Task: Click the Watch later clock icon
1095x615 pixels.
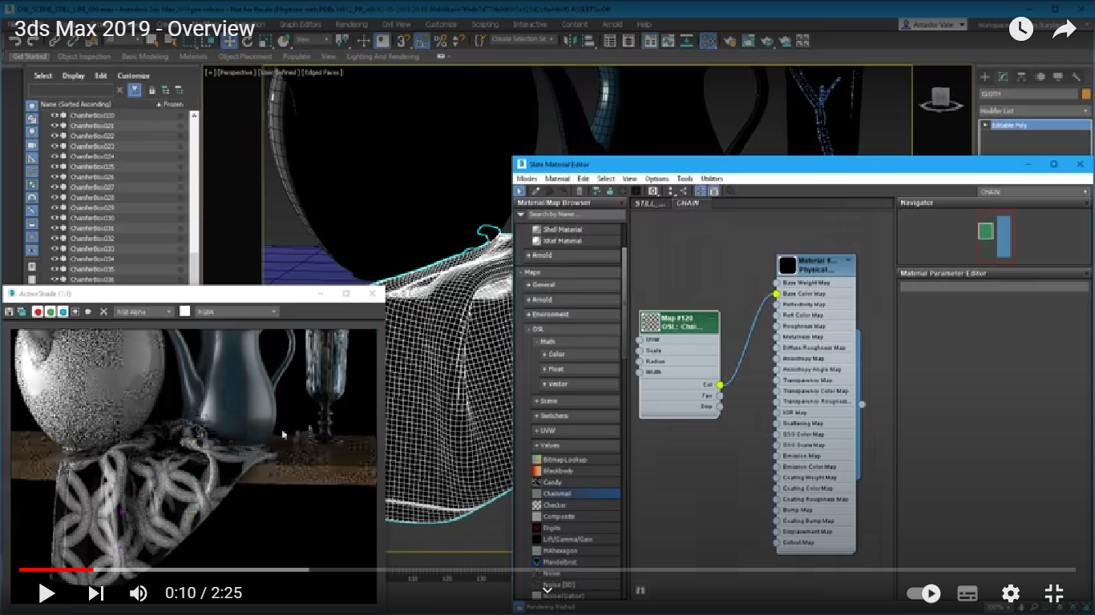Action: pyautogui.click(x=1020, y=30)
